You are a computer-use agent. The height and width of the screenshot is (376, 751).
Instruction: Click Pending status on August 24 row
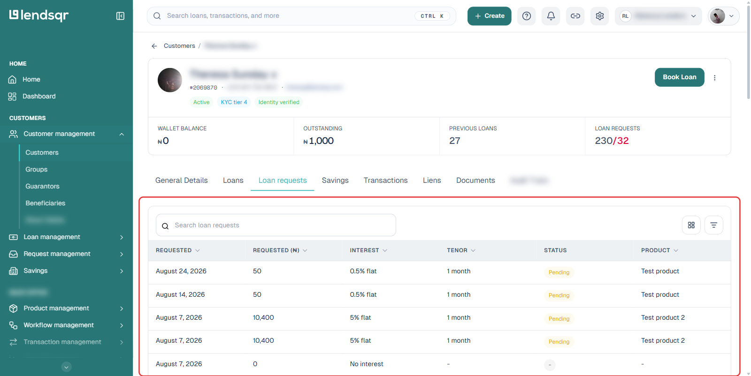click(559, 272)
